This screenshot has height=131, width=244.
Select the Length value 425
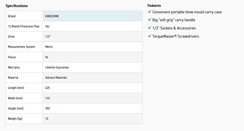(48, 88)
